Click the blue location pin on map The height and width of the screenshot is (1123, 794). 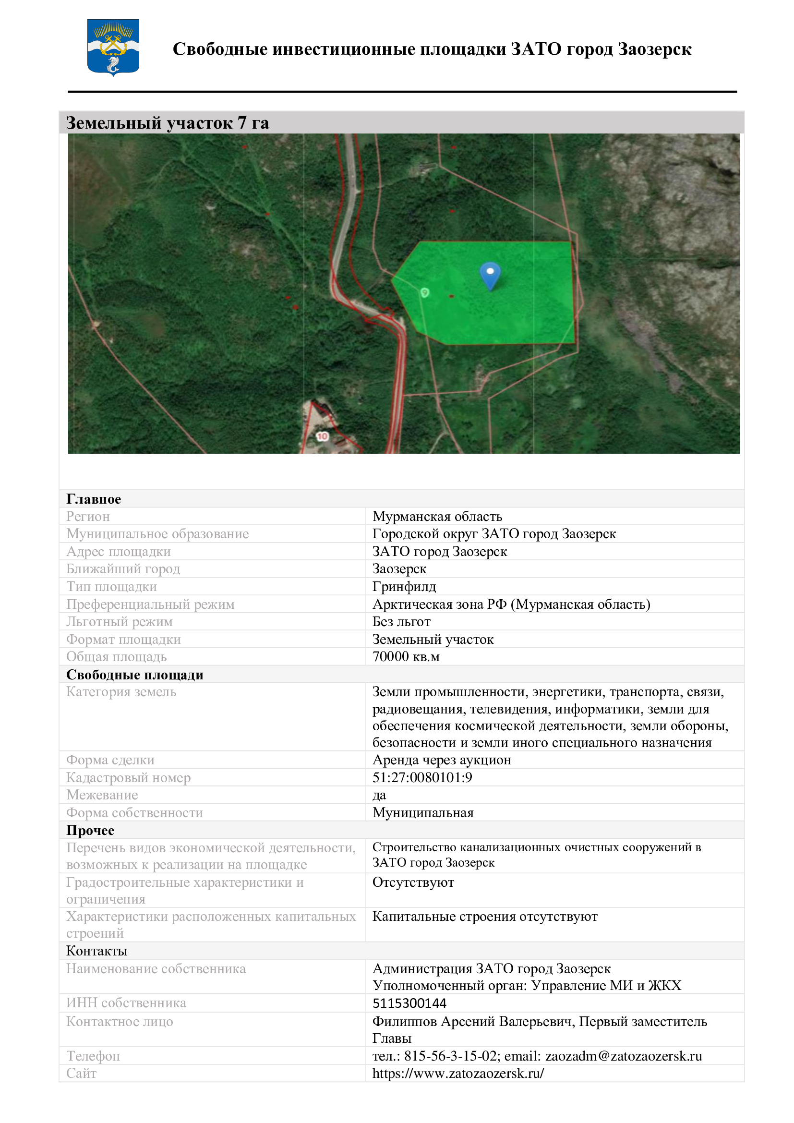point(490,275)
